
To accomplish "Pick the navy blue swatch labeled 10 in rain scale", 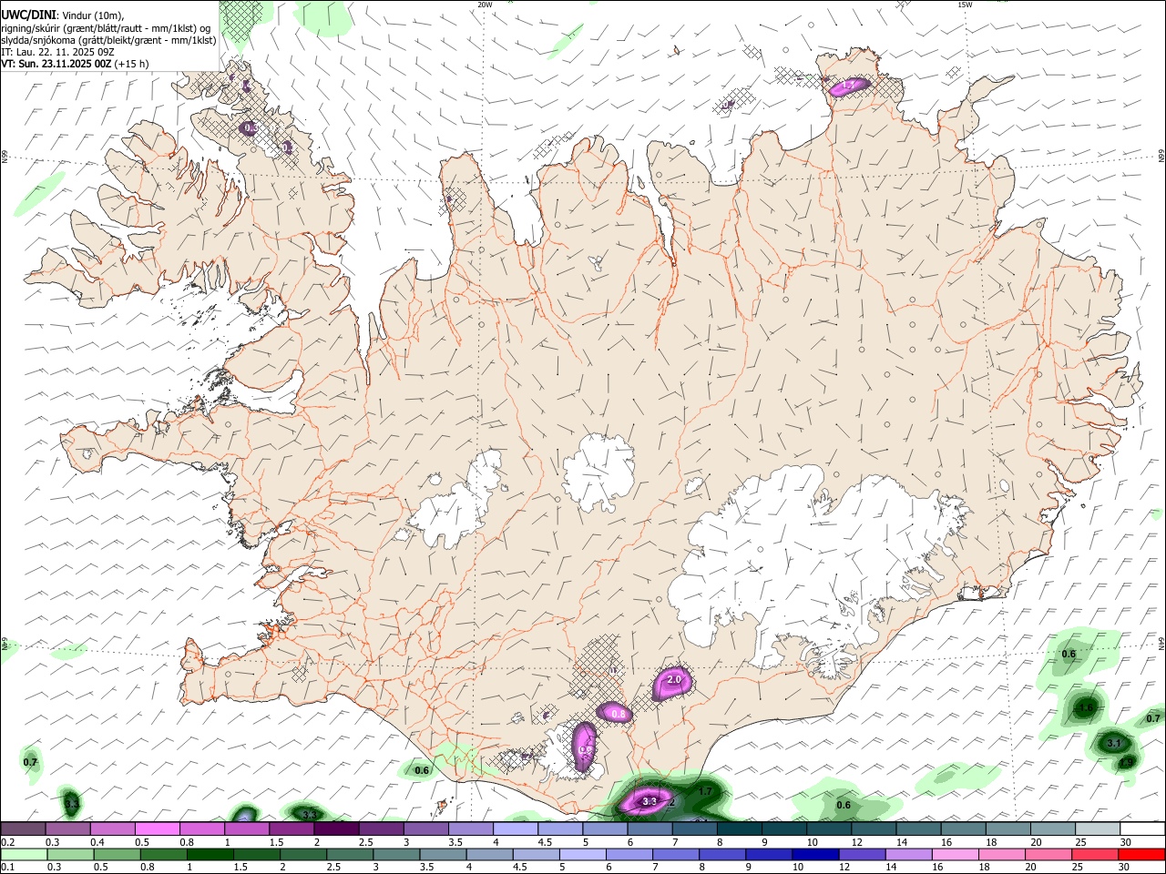I will (x=814, y=854).
